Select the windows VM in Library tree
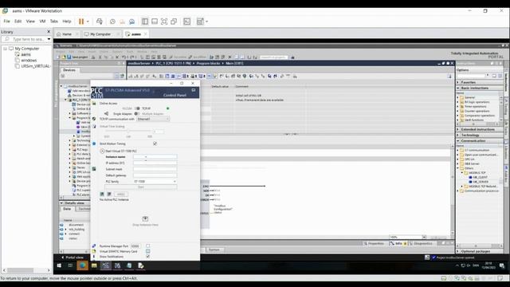Image resolution: width=510 pixels, height=287 pixels. point(29,61)
